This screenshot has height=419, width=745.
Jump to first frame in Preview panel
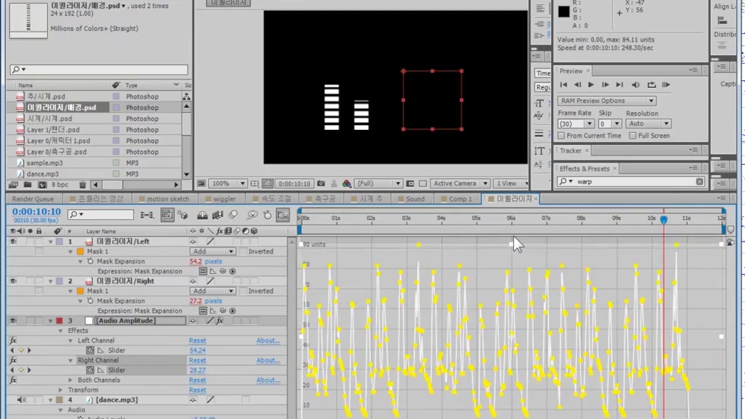pyautogui.click(x=563, y=85)
